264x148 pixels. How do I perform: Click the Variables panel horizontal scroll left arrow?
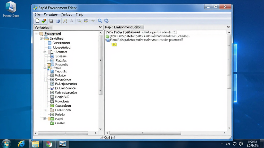point(36,133)
